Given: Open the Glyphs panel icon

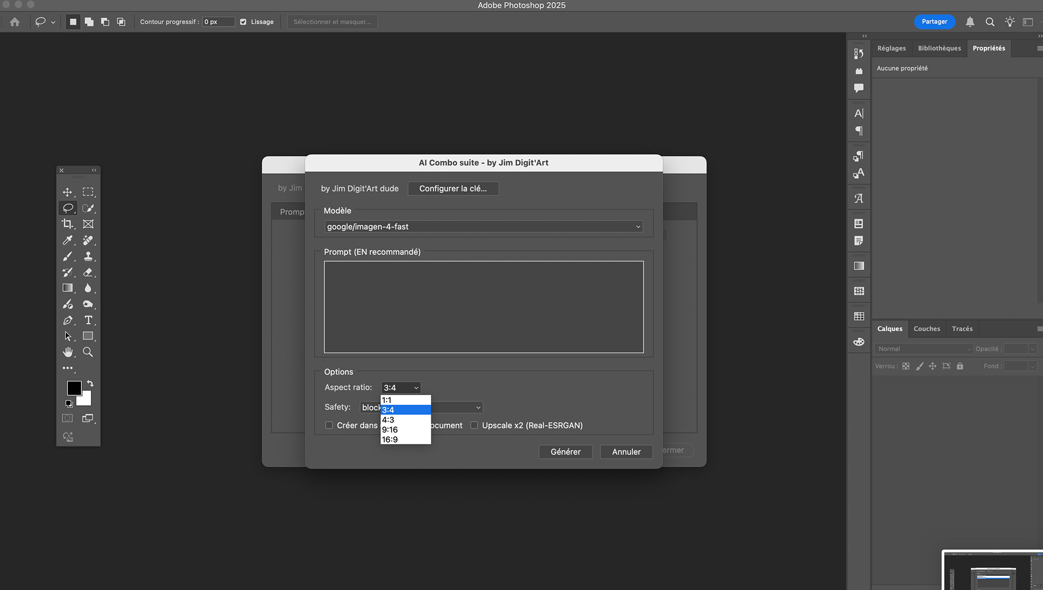Looking at the screenshot, I should (x=859, y=198).
